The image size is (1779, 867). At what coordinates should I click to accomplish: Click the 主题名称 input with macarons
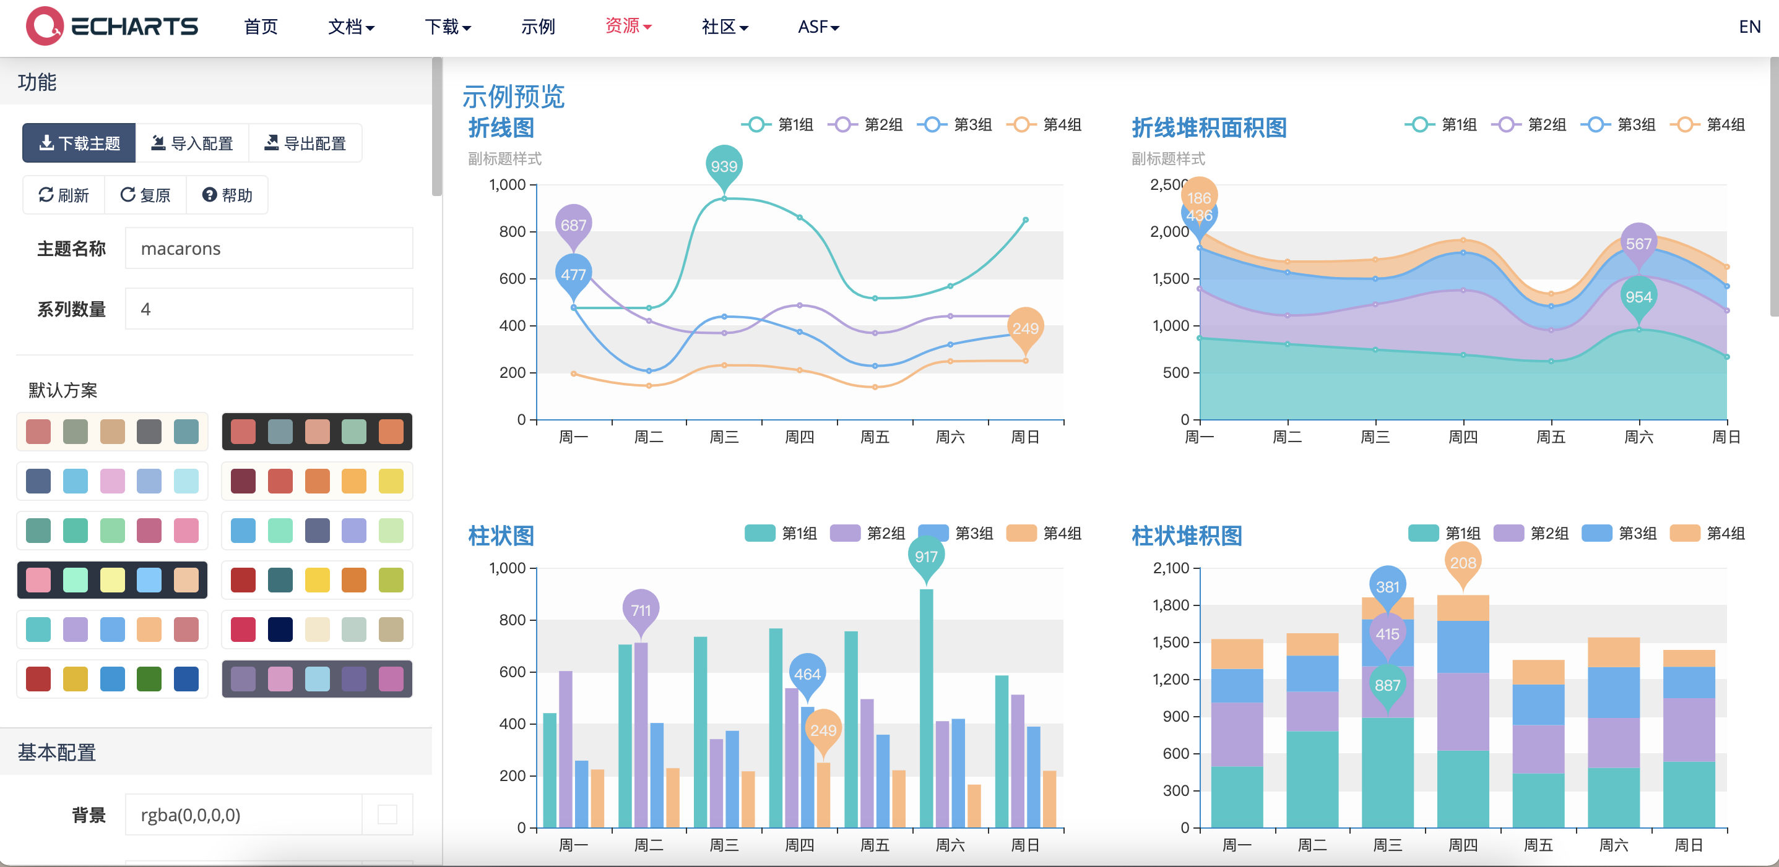(269, 249)
